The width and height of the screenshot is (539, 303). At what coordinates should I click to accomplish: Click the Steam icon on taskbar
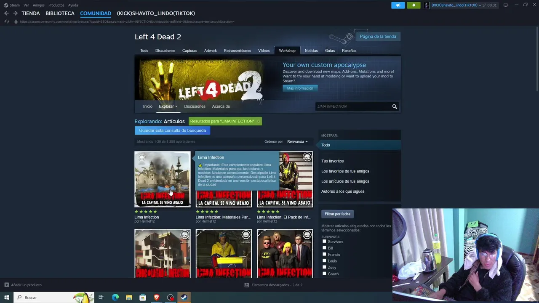[184, 298]
